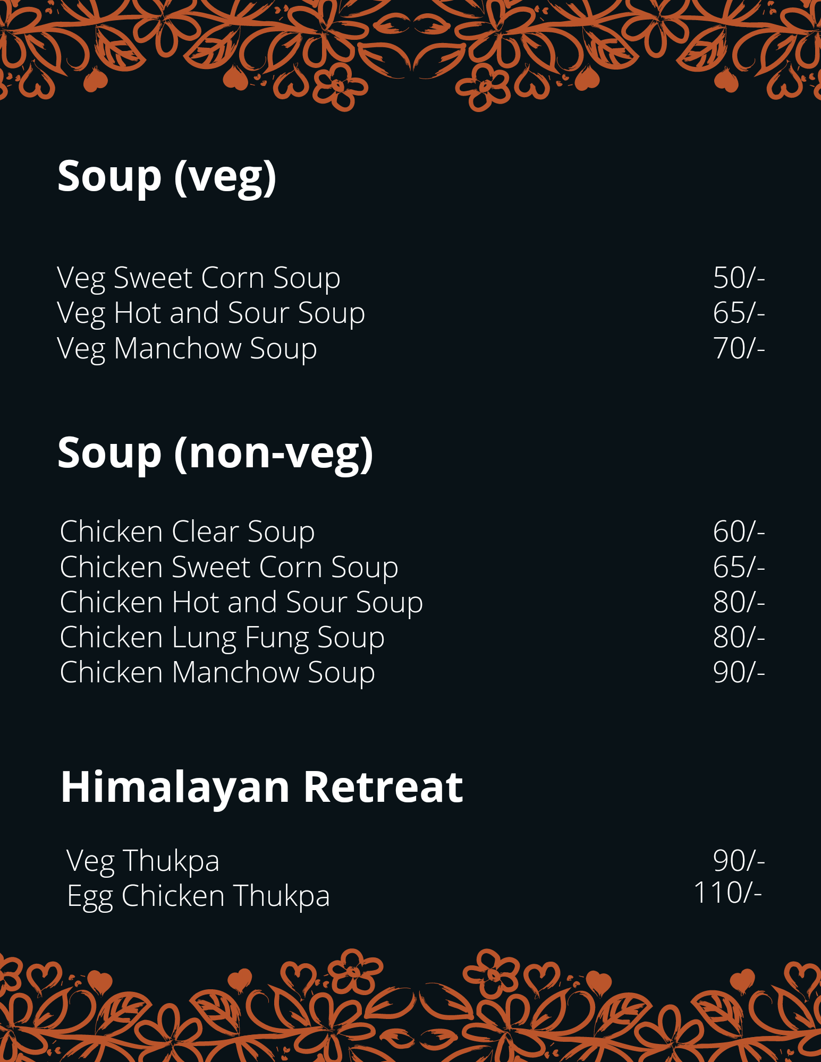Click the 110/- price
Viewport: 821px width, 1062px height.
click(x=728, y=893)
